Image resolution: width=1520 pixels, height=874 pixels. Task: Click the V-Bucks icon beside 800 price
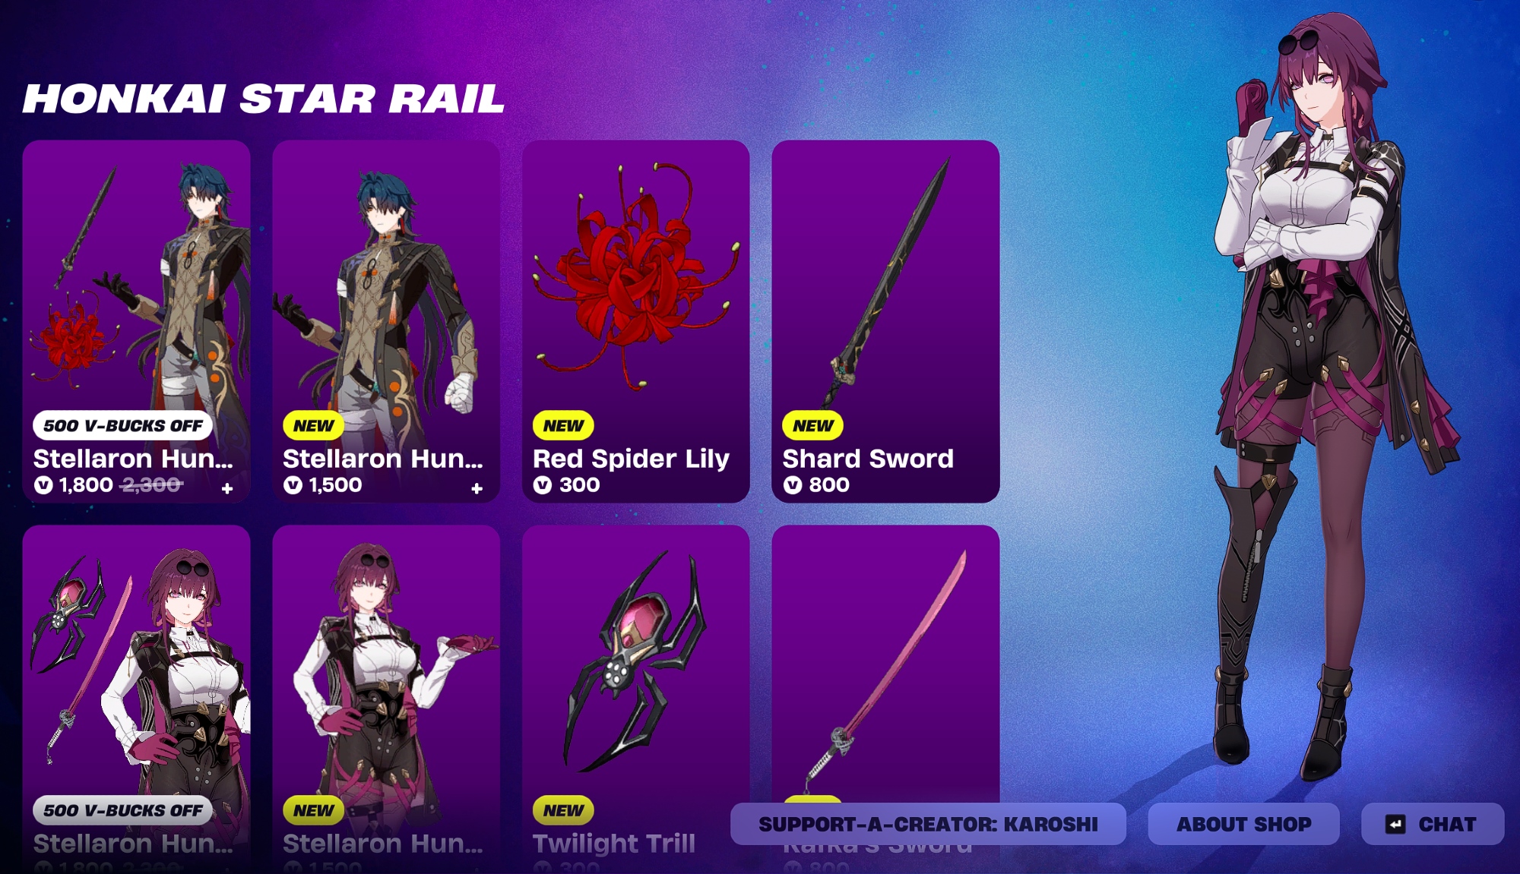(x=793, y=485)
